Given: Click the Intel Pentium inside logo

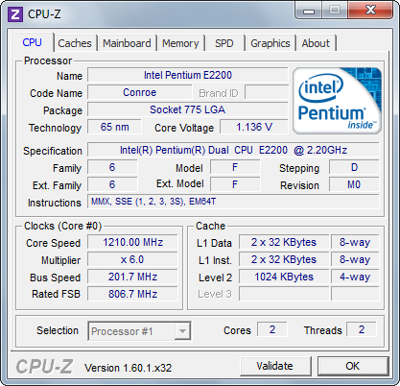Looking at the screenshot, I should (337, 101).
